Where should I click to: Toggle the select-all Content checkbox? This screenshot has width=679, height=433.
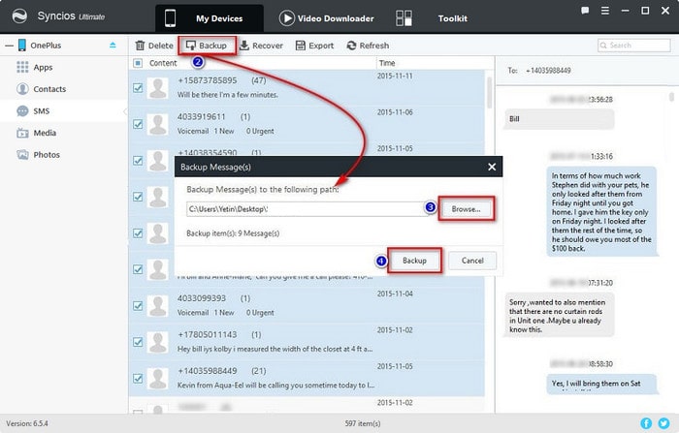[x=138, y=63]
